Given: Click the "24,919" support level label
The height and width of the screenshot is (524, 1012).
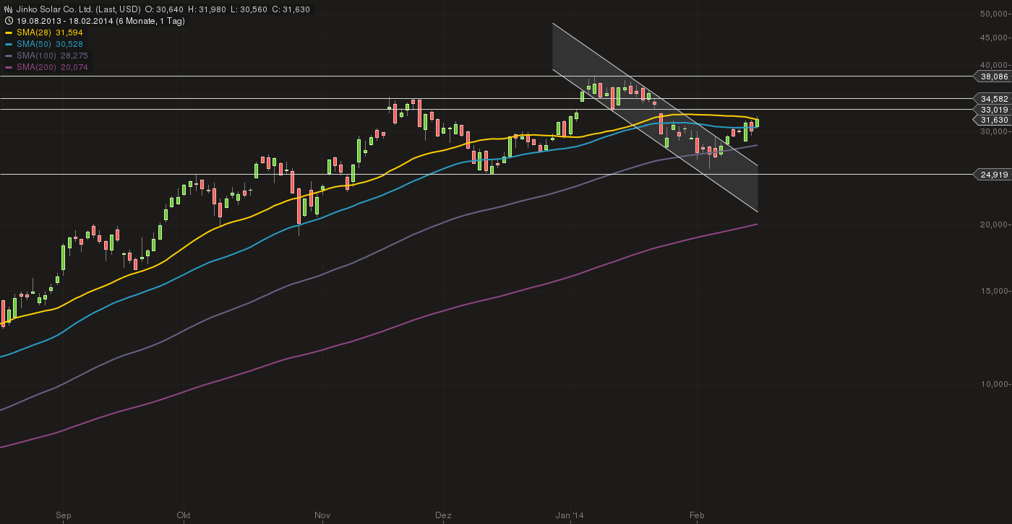Looking at the screenshot, I should click(994, 174).
